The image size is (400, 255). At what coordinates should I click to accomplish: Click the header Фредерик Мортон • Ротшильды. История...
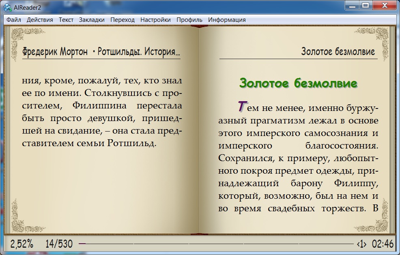point(101,52)
